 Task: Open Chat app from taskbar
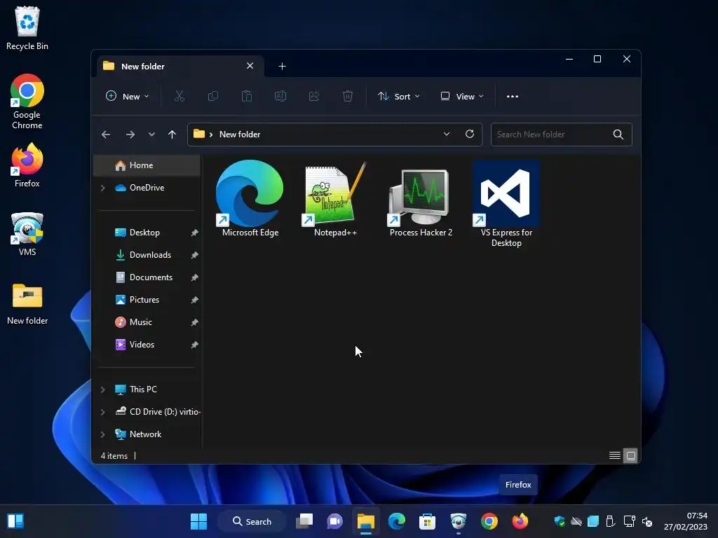tap(334, 521)
